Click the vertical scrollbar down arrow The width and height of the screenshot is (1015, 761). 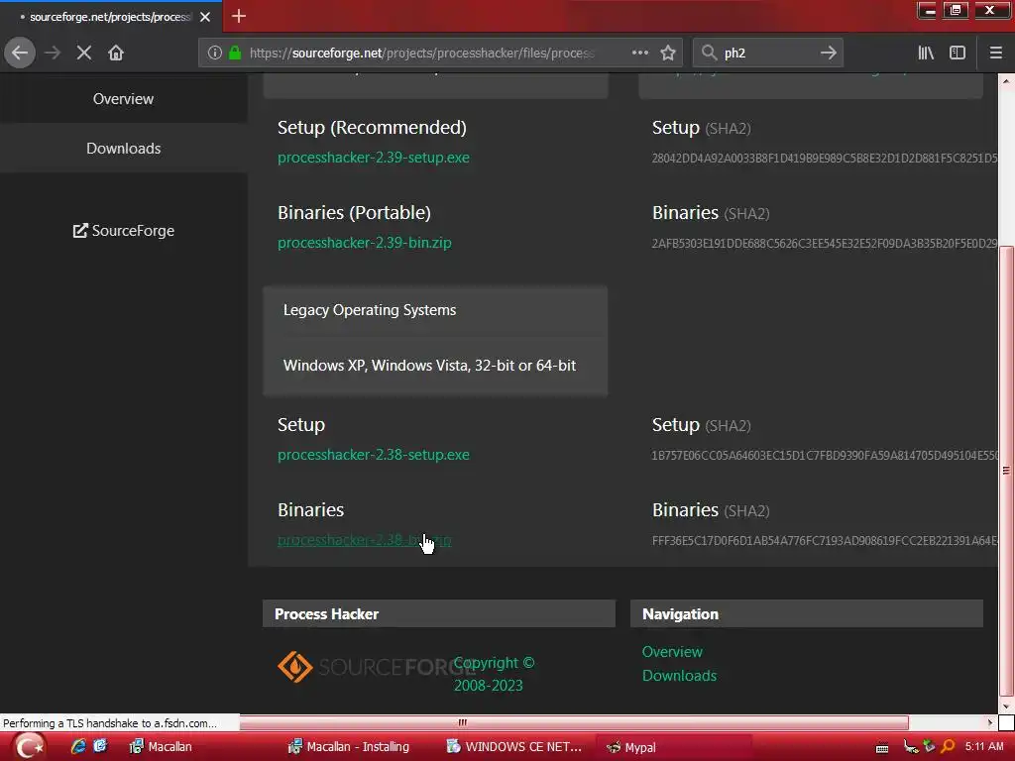pyautogui.click(x=1006, y=706)
